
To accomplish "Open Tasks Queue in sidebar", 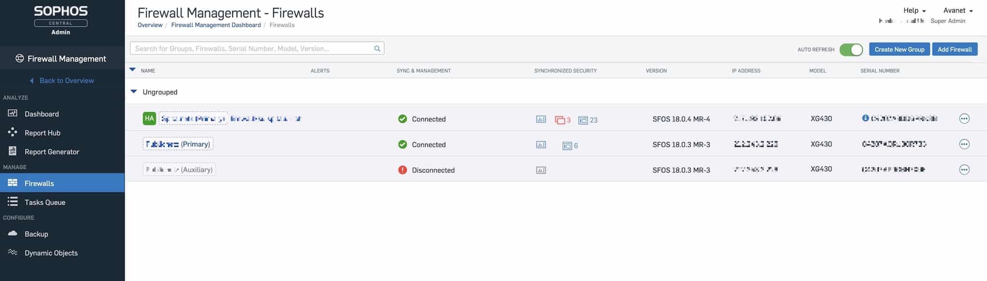I will 45,202.
